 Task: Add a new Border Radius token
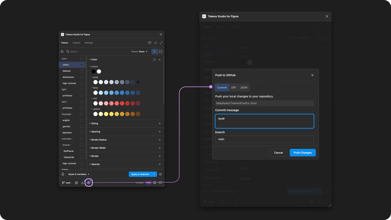click(160, 140)
